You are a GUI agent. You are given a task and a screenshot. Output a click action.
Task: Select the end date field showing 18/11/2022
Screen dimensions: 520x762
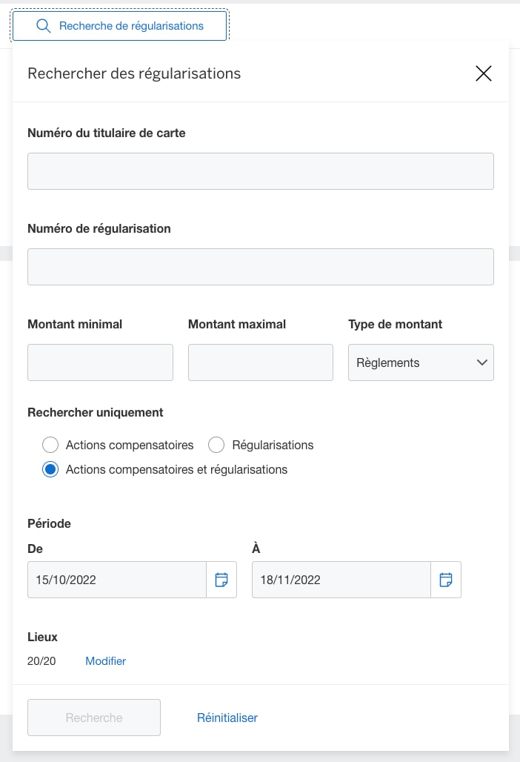(x=341, y=580)
